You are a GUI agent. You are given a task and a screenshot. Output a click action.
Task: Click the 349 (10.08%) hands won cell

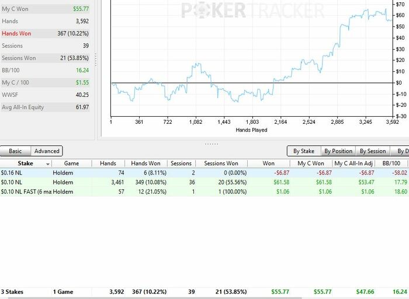(x=151, y=182)
